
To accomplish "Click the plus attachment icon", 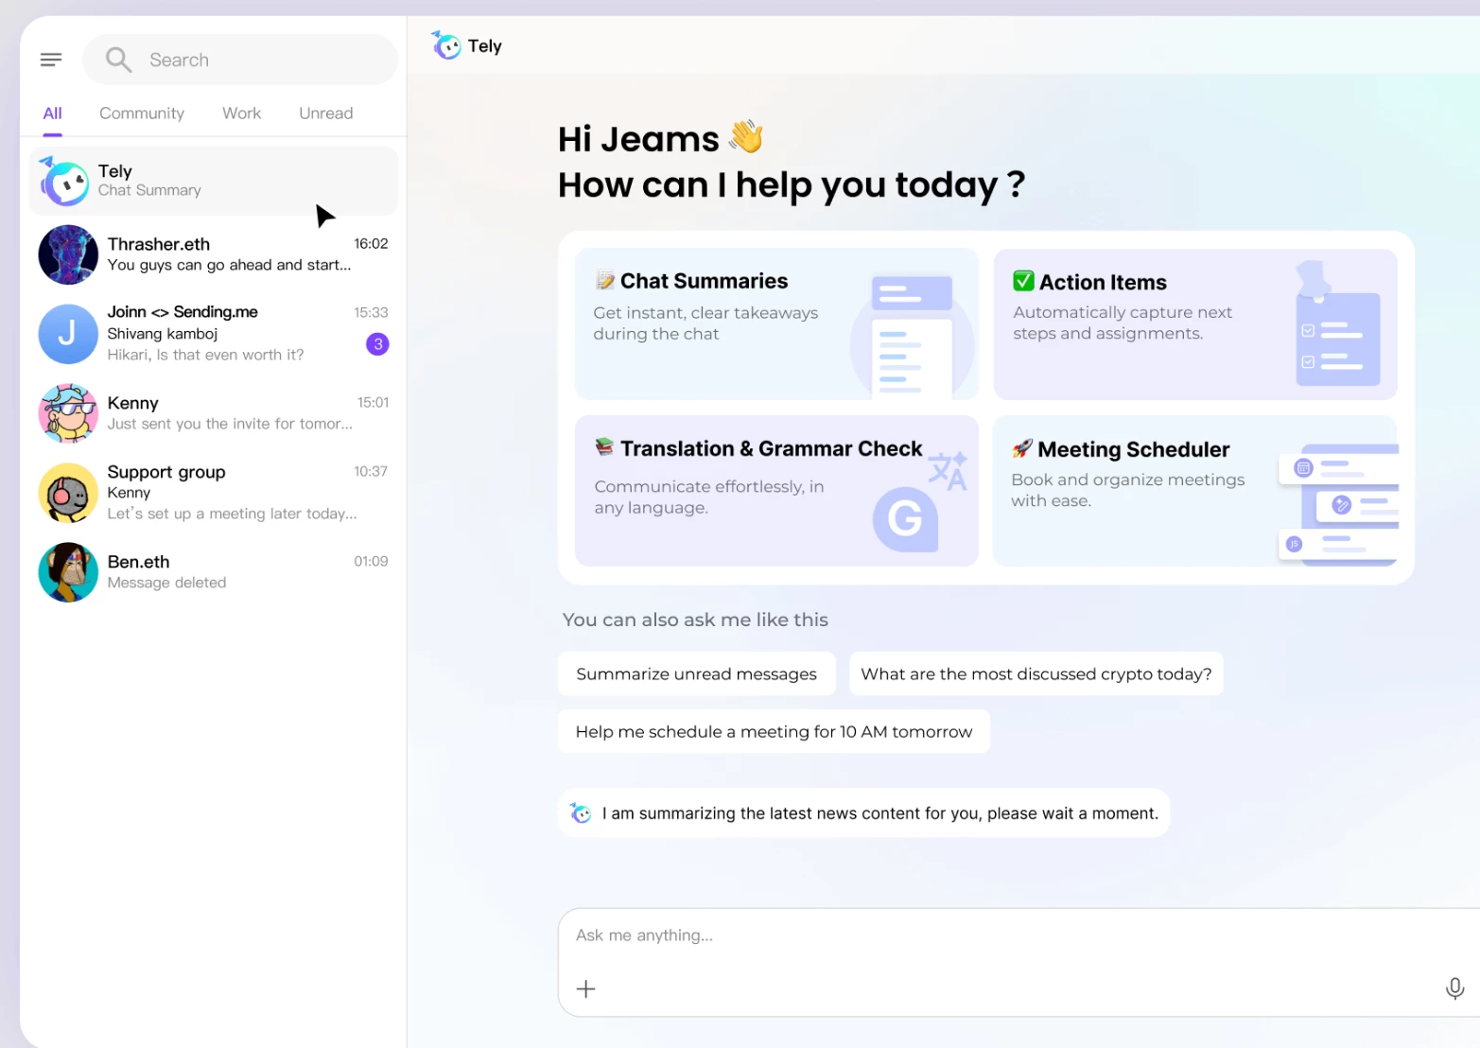I will pyautogui.click(x=586, y=989).
